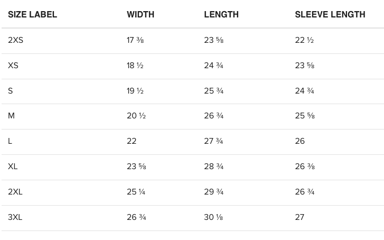Click the 22 ½ sleeve length for 2XS
This screenshot has height=240, width=384.
(304, 40)
